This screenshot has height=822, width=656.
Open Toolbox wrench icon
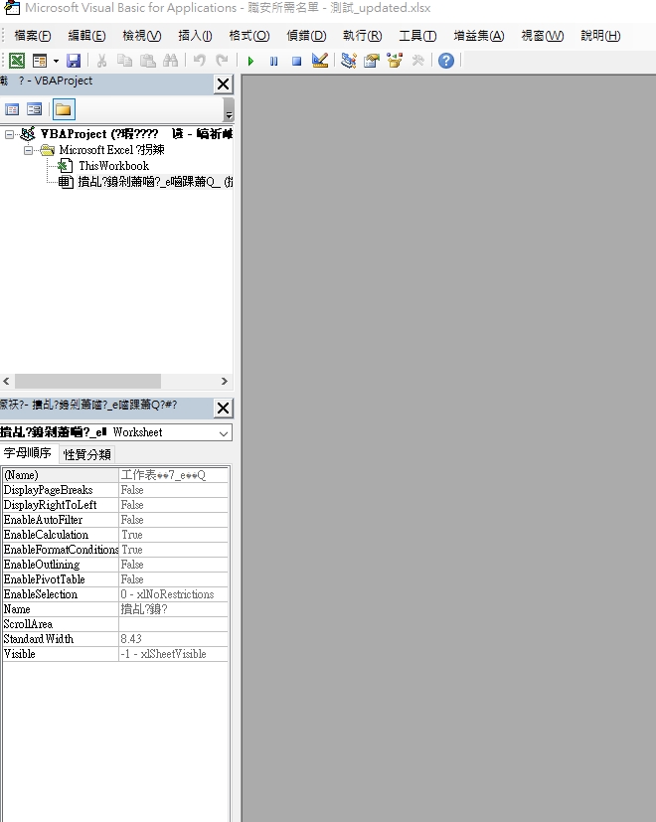417,61
